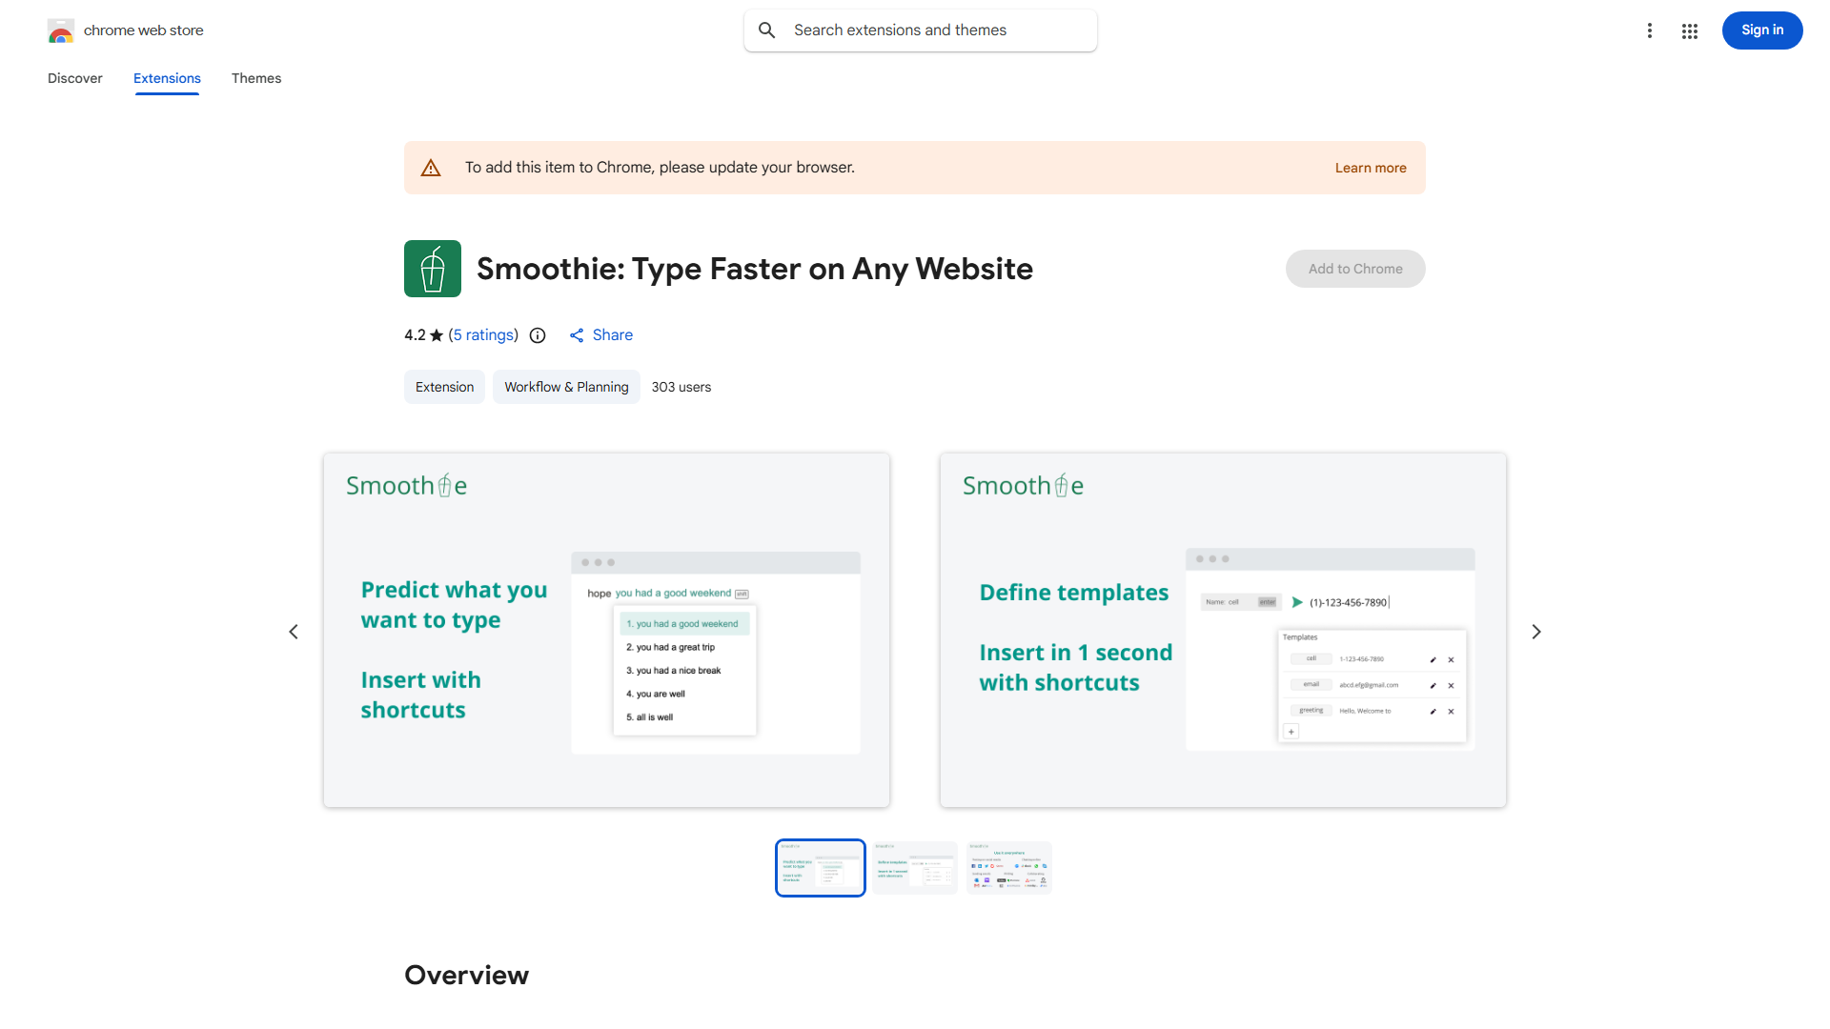Switch to the Themes tab

pos(256,78)
